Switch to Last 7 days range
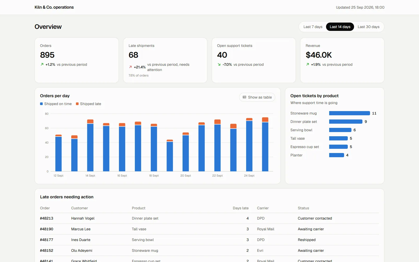Image resolution: width=419 pixels, height=262 pixels. tap(313, 27)
